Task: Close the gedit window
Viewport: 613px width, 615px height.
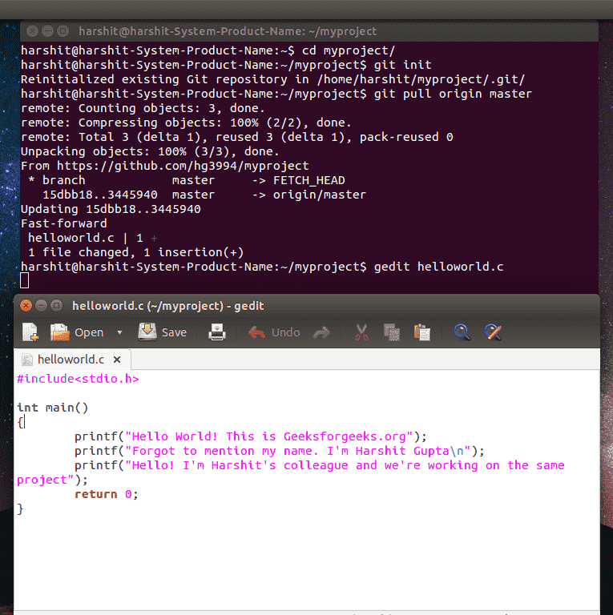Action: (26, 306)
